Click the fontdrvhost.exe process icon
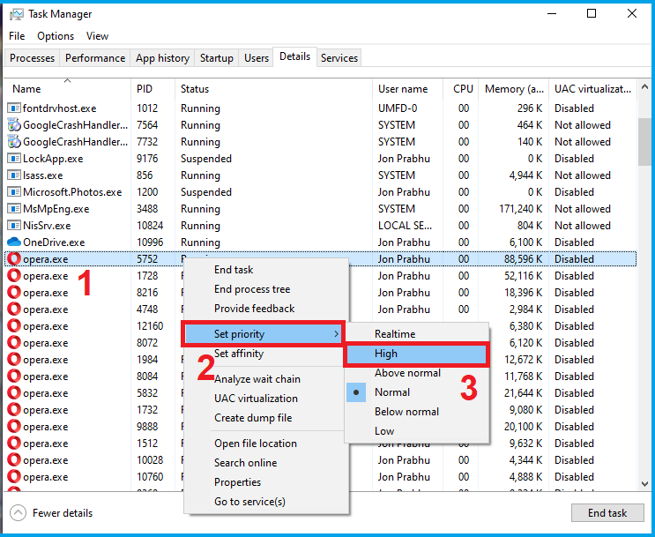 click(14, 108)
